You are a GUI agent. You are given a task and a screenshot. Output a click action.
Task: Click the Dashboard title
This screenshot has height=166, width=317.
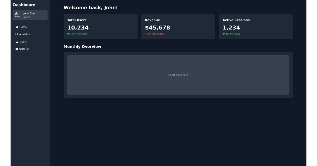coord(24,5)
